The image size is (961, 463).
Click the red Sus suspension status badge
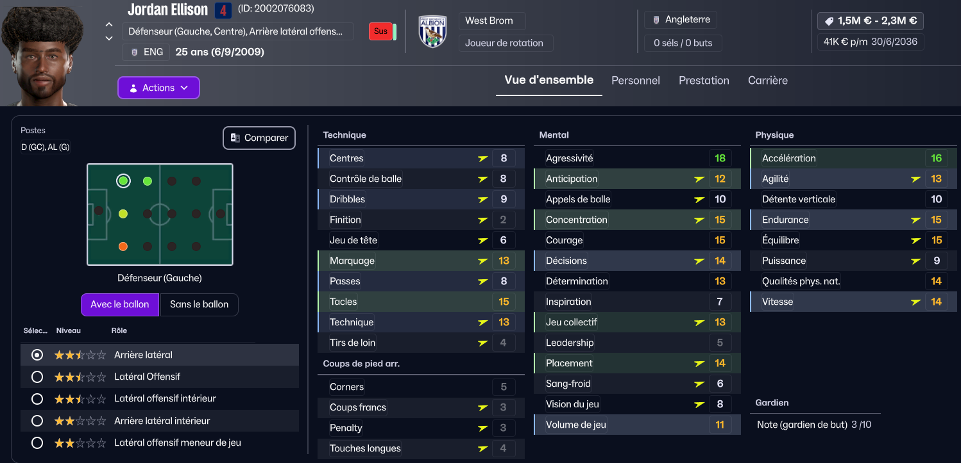(x=380, y=31)
